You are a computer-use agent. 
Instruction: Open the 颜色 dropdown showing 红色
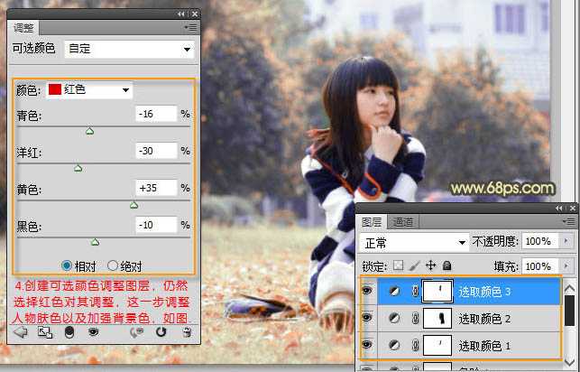89,90
